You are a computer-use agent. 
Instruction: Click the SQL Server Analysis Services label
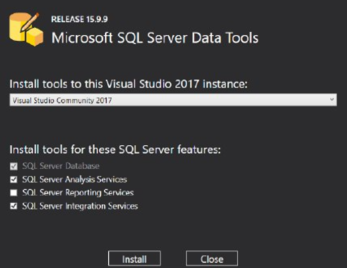(75, 180)
